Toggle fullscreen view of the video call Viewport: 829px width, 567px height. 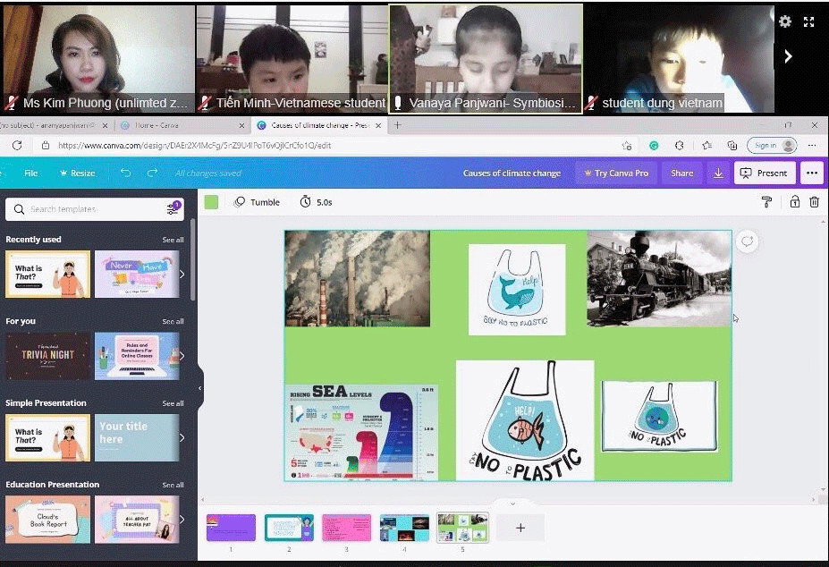pos(809,21)
